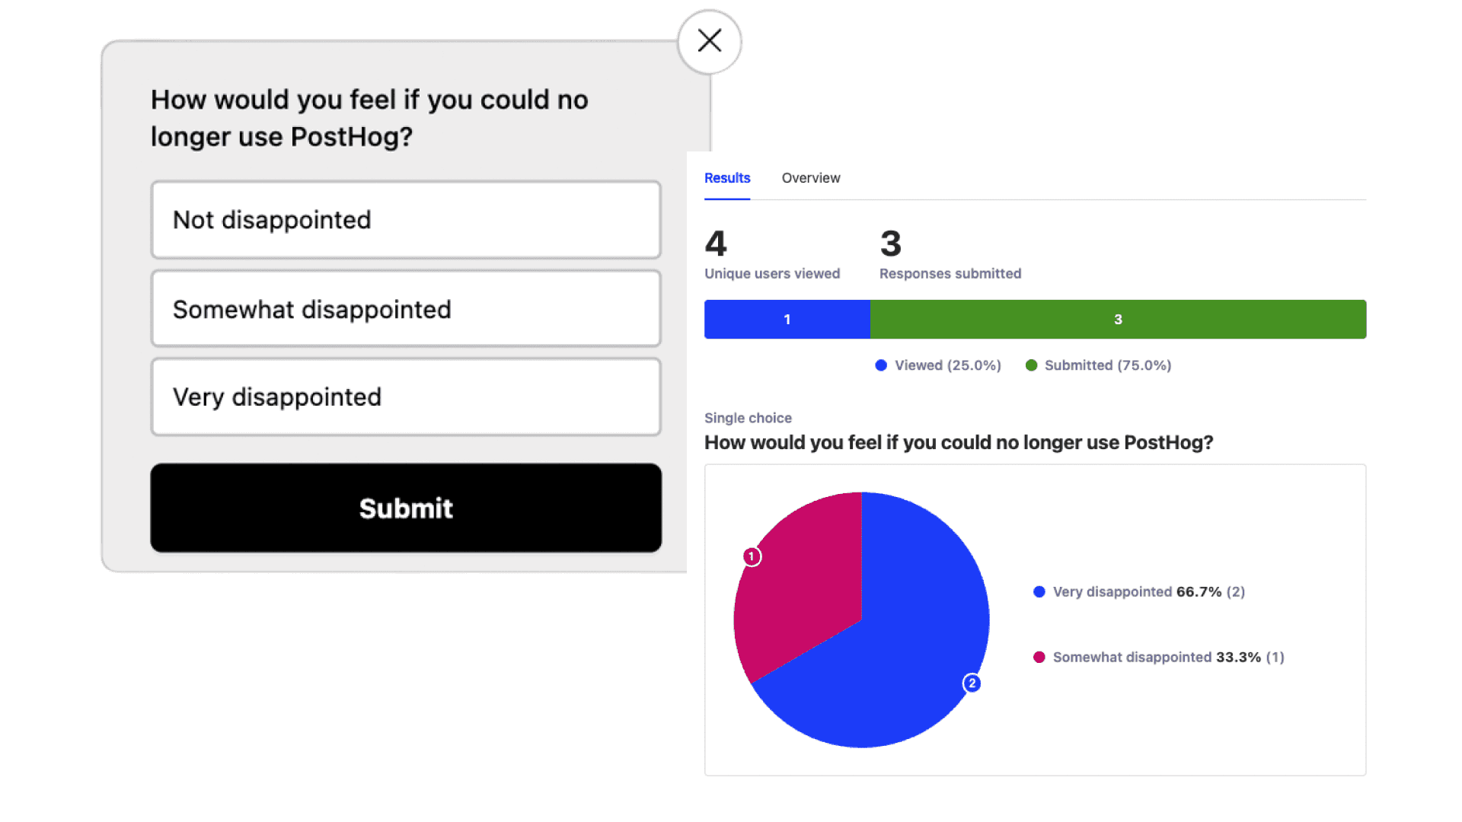The height and width of the screenshot is (822, 1462).
Task: Click the 3 Responses submitted count
Action: [891, 244]
